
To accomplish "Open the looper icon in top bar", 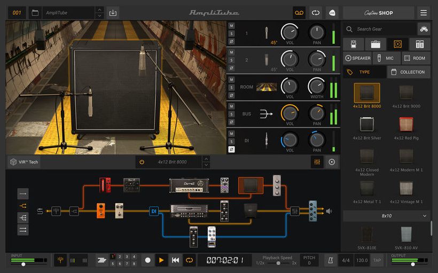I will [x=316, y=13].
